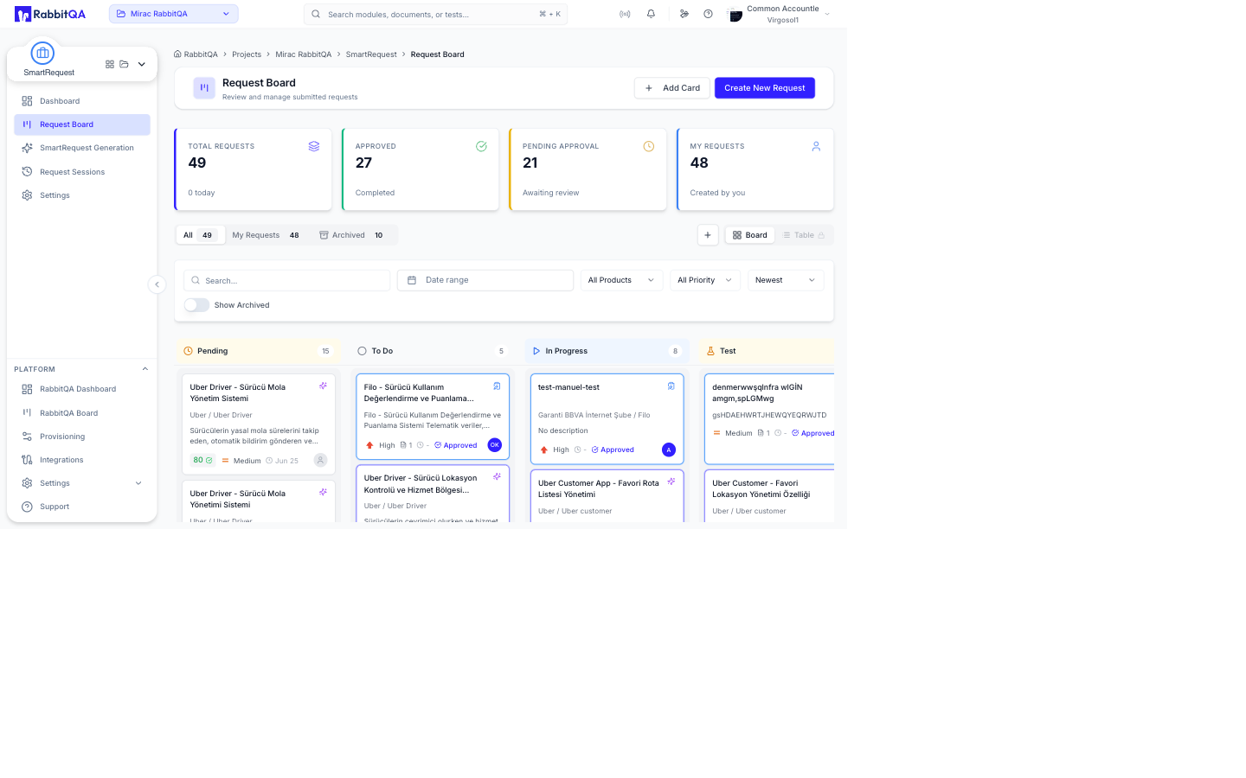Image resolution: width=1246 pixels, height=778 pixels.
Task: Expand the Platform Settings submenu chevron
Action: click(x=138, y=483)
